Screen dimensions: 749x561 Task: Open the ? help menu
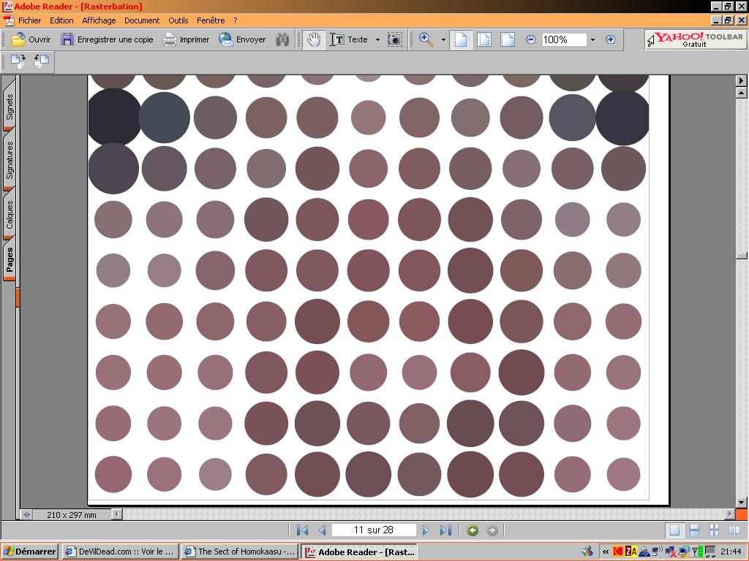(236, 20)
